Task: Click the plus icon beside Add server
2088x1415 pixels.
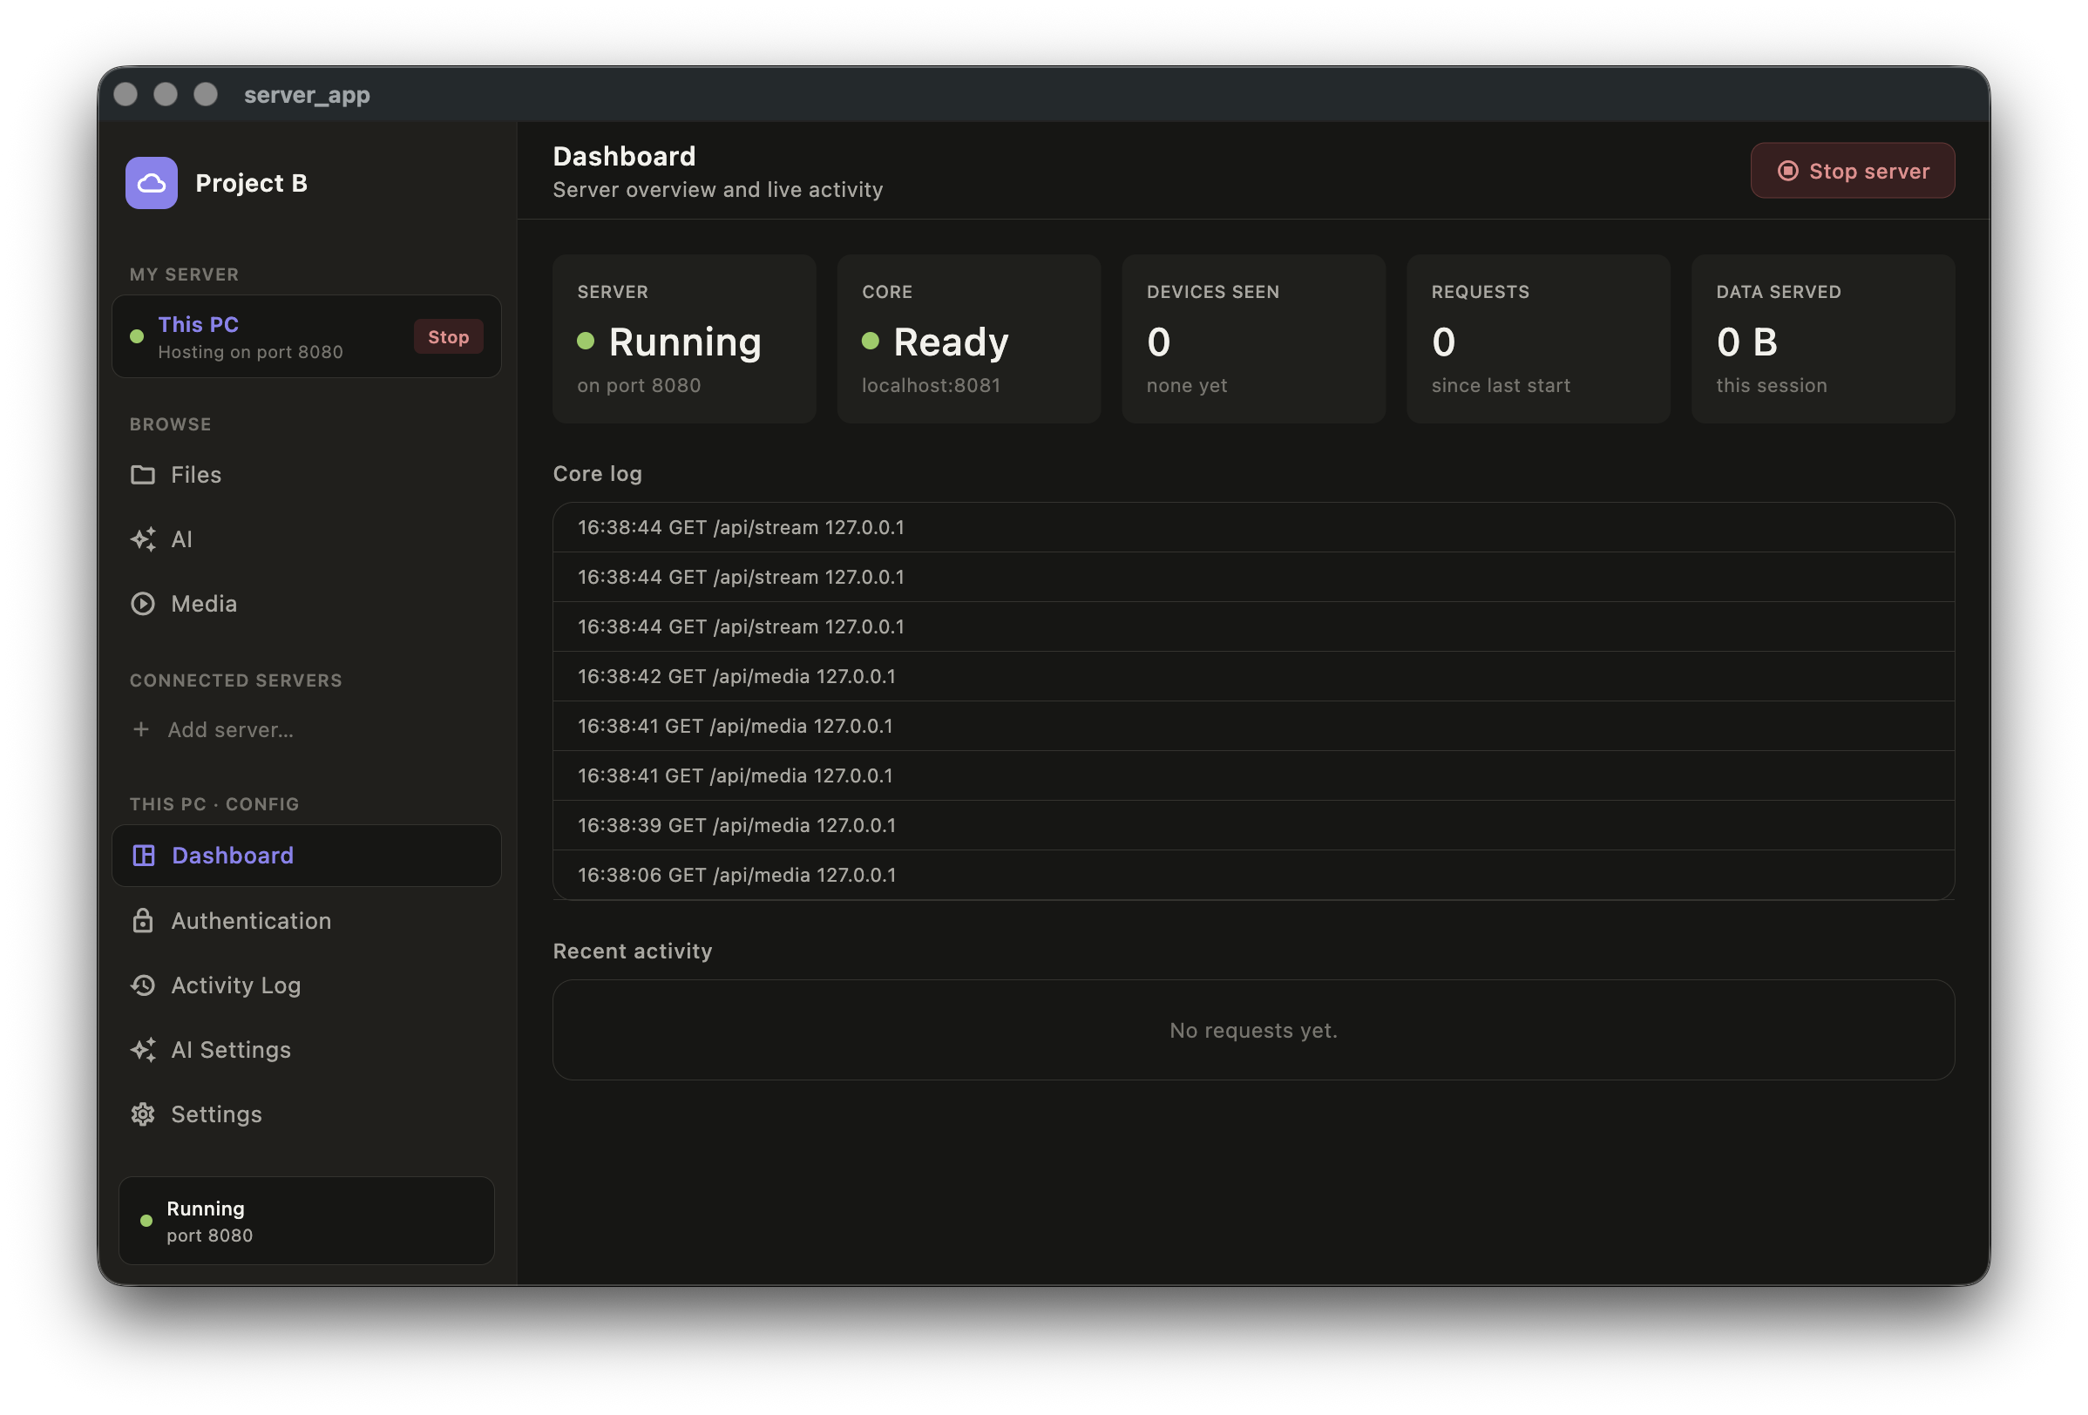Action: click(x=141, y=728)
